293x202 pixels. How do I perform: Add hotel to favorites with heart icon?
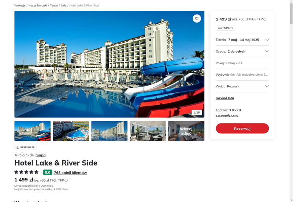pyautogui.click(x=197, y=19)
